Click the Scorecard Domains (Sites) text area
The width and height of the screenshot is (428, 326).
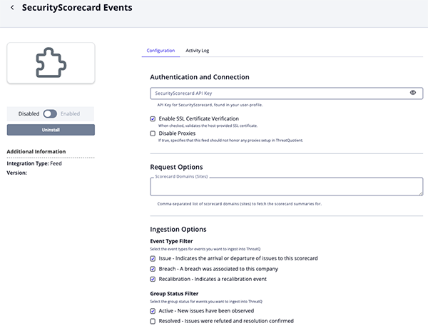click(x=286, y=187)
